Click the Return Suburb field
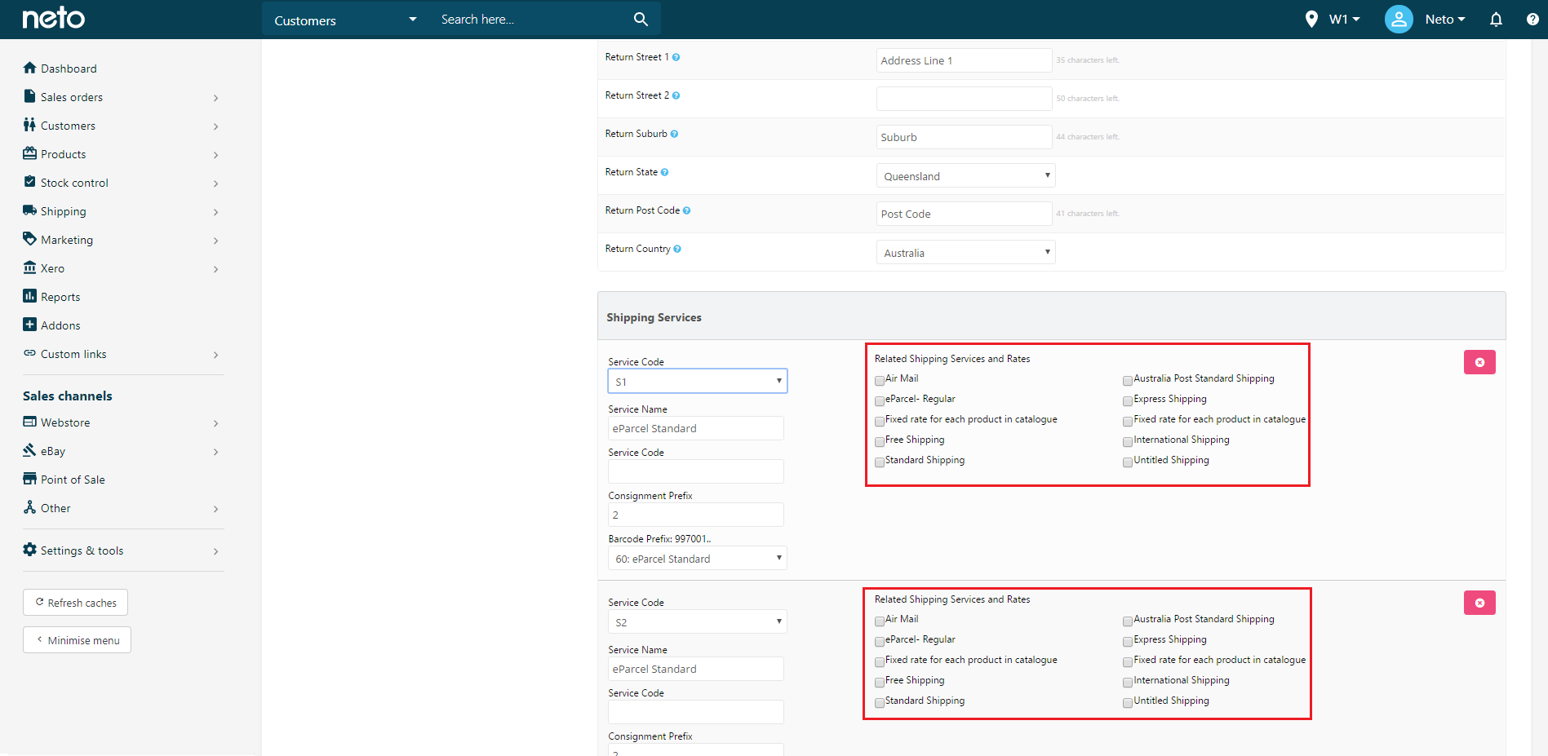1548x756 pixels. (964, 137)
